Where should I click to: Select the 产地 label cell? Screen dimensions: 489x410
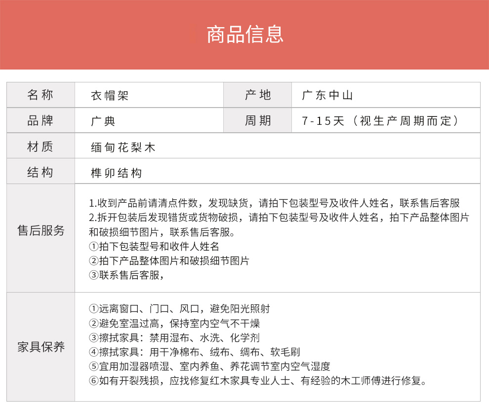(x=258, y=95)
